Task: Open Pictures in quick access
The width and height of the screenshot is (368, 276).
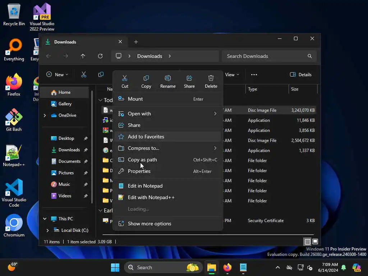Action: tap(66, 173)
